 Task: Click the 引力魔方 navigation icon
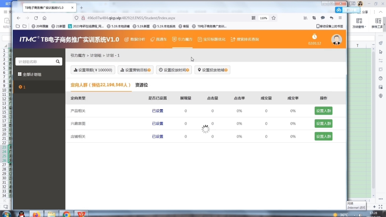click(174, 39)
